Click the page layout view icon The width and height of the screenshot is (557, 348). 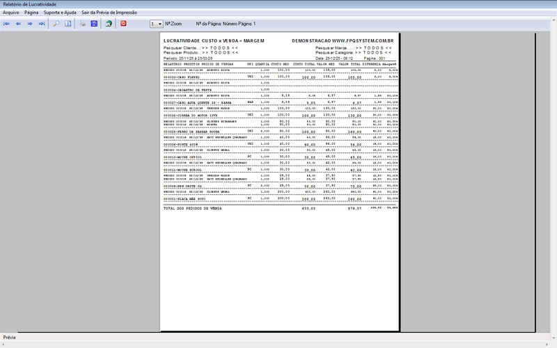coord(68,24)
